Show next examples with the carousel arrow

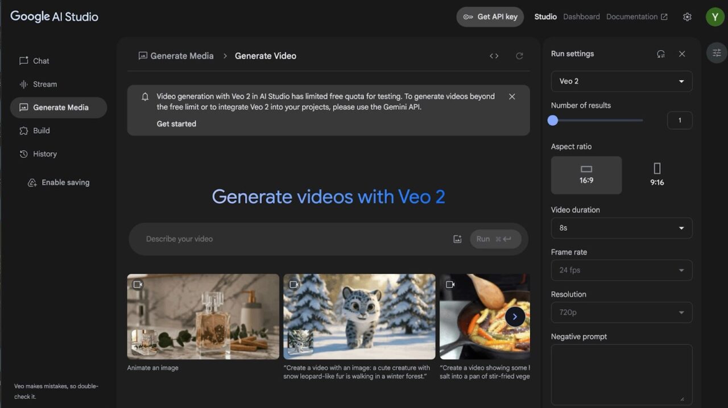515,317
